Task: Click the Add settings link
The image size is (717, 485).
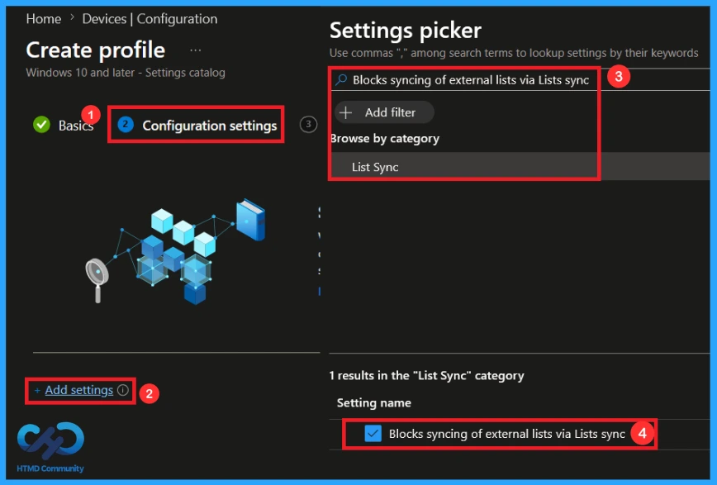Action: [79, 390]
